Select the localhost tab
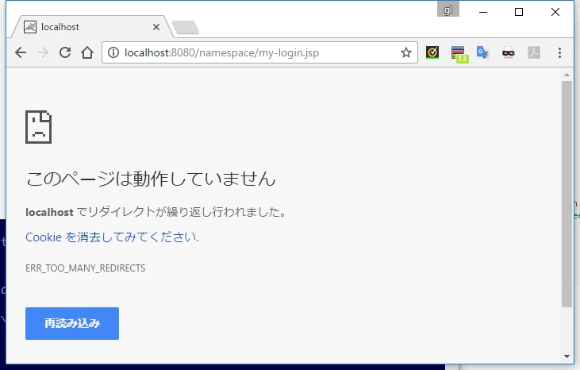 click(x=93, y=27)
